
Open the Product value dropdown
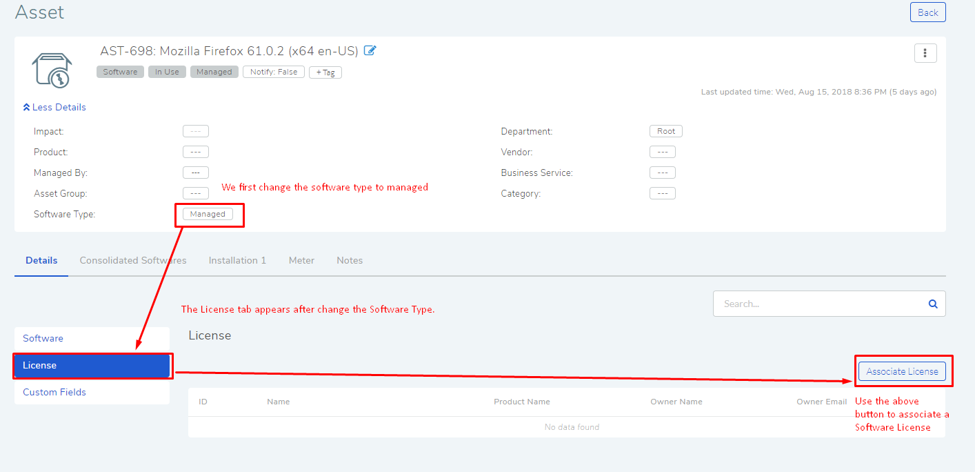click(x=196, y=152)
